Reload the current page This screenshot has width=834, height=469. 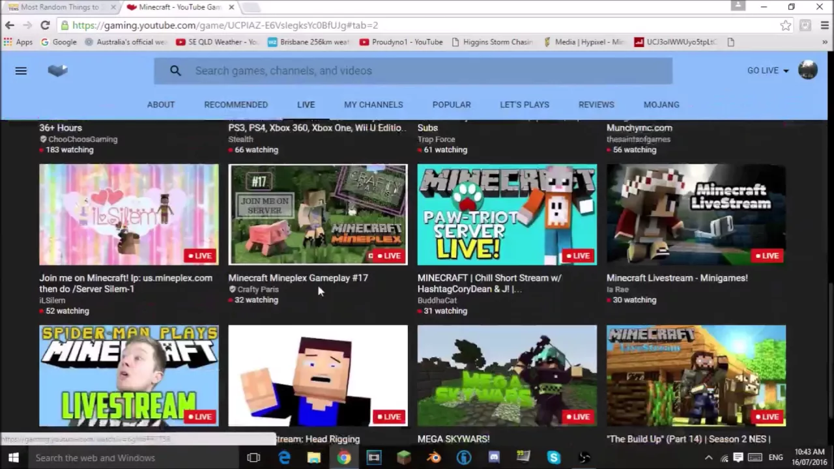pyautogui.click(x=45, y=25)
